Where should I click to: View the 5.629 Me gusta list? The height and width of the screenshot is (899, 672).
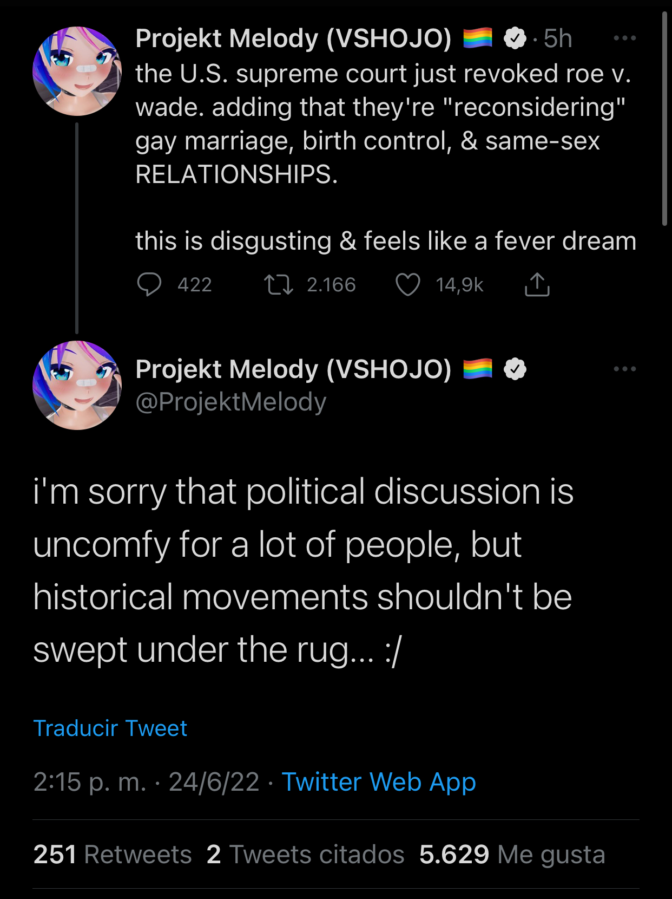tap(512, 855)
